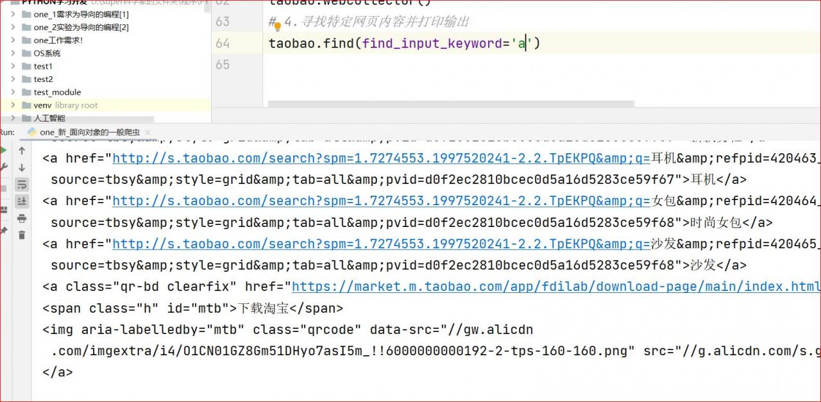The height and width of the screenshot is (402, 821).
Task: Pin the Run tab with the pin icon
Action: pos(3,230)
